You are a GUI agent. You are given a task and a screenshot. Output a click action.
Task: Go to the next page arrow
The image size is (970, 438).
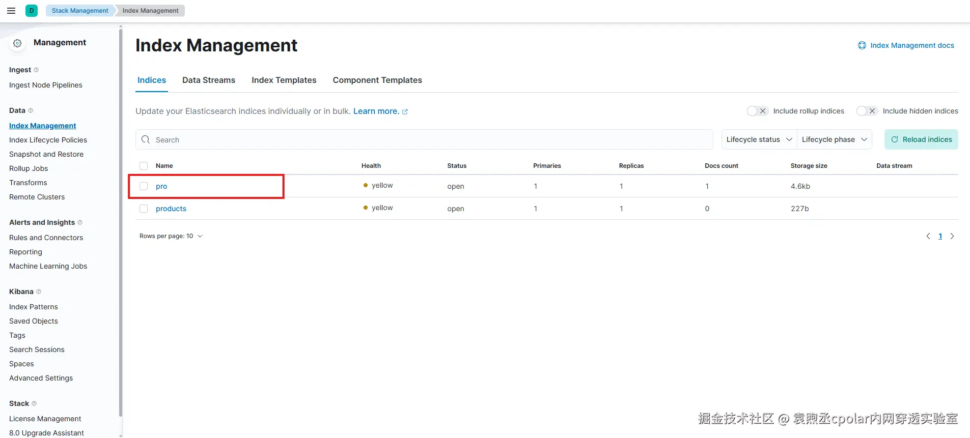(x=952, y=236)
